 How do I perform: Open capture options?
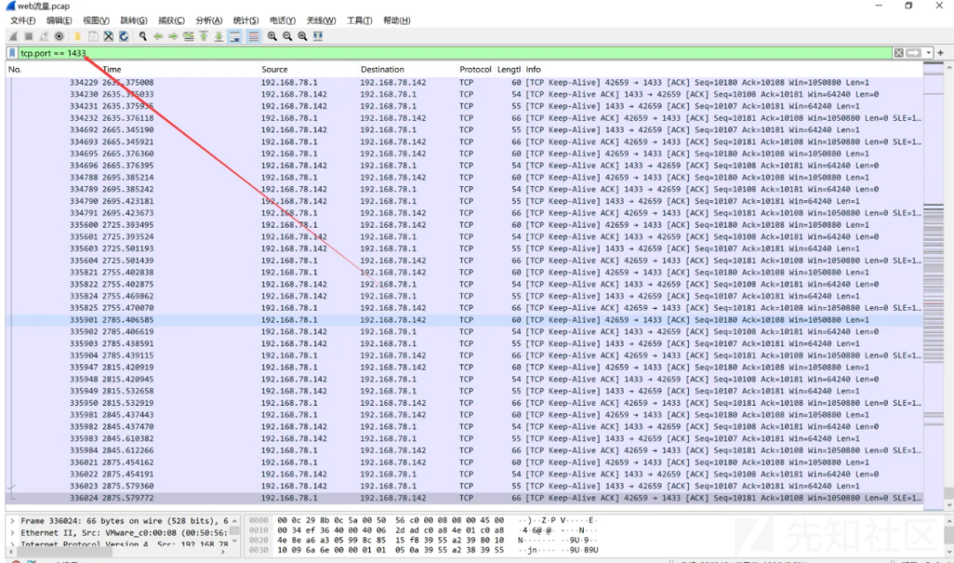59,36
